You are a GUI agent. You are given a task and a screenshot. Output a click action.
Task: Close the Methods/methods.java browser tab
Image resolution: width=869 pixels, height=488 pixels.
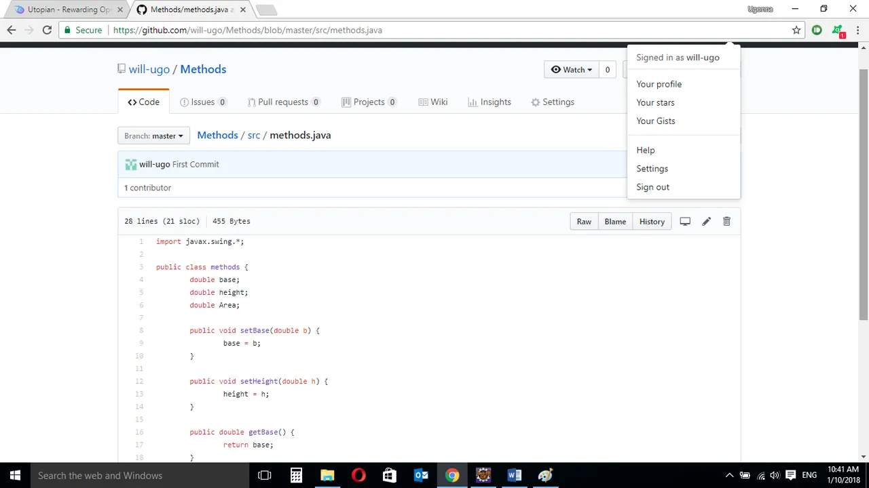coord(242,9)
